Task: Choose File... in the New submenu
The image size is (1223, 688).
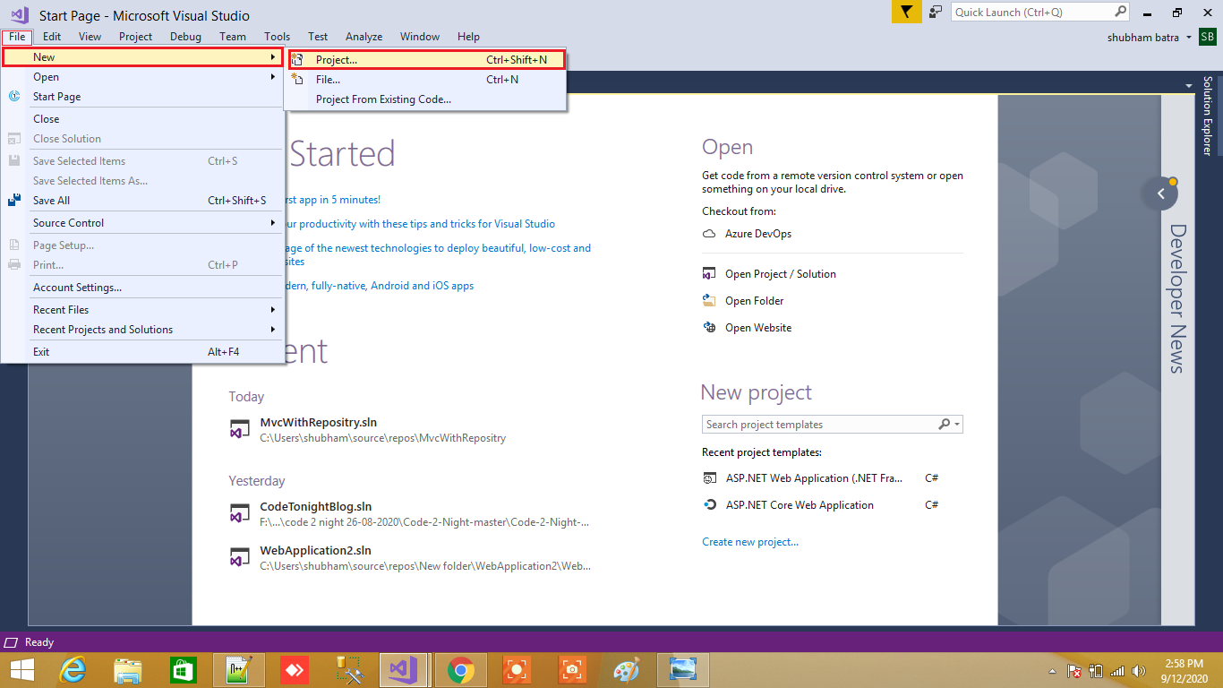Action: pos(426,80)
